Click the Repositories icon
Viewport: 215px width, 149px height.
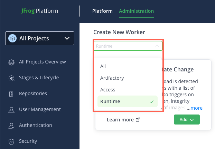click(x=11, y=94)
